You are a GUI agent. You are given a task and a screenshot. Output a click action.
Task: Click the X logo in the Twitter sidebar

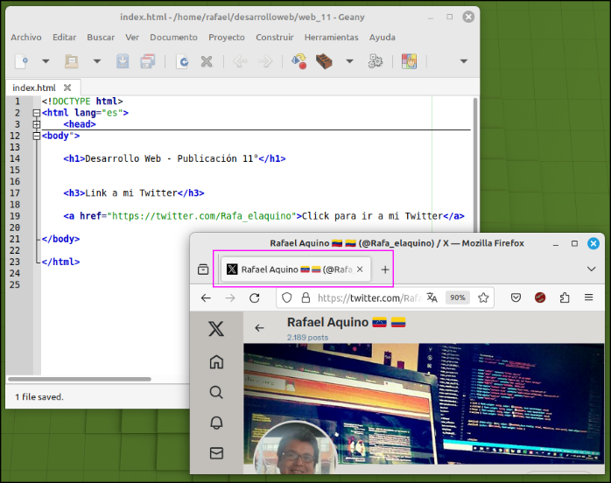pos(216,329)
